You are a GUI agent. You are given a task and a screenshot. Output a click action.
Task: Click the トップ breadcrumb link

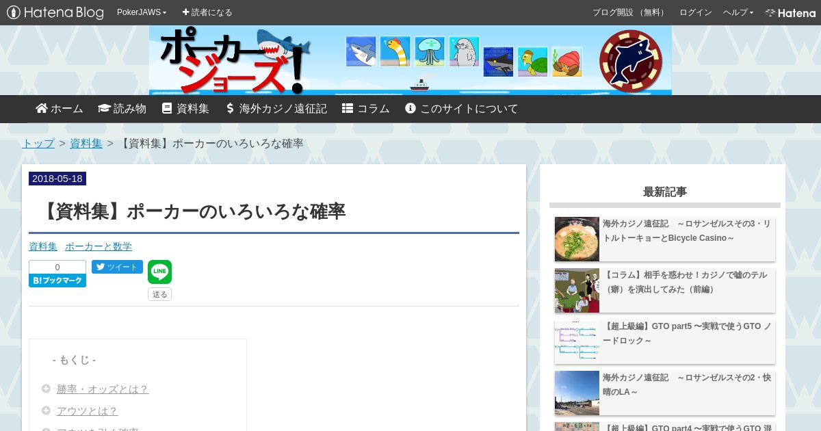[x=38, y=144]
